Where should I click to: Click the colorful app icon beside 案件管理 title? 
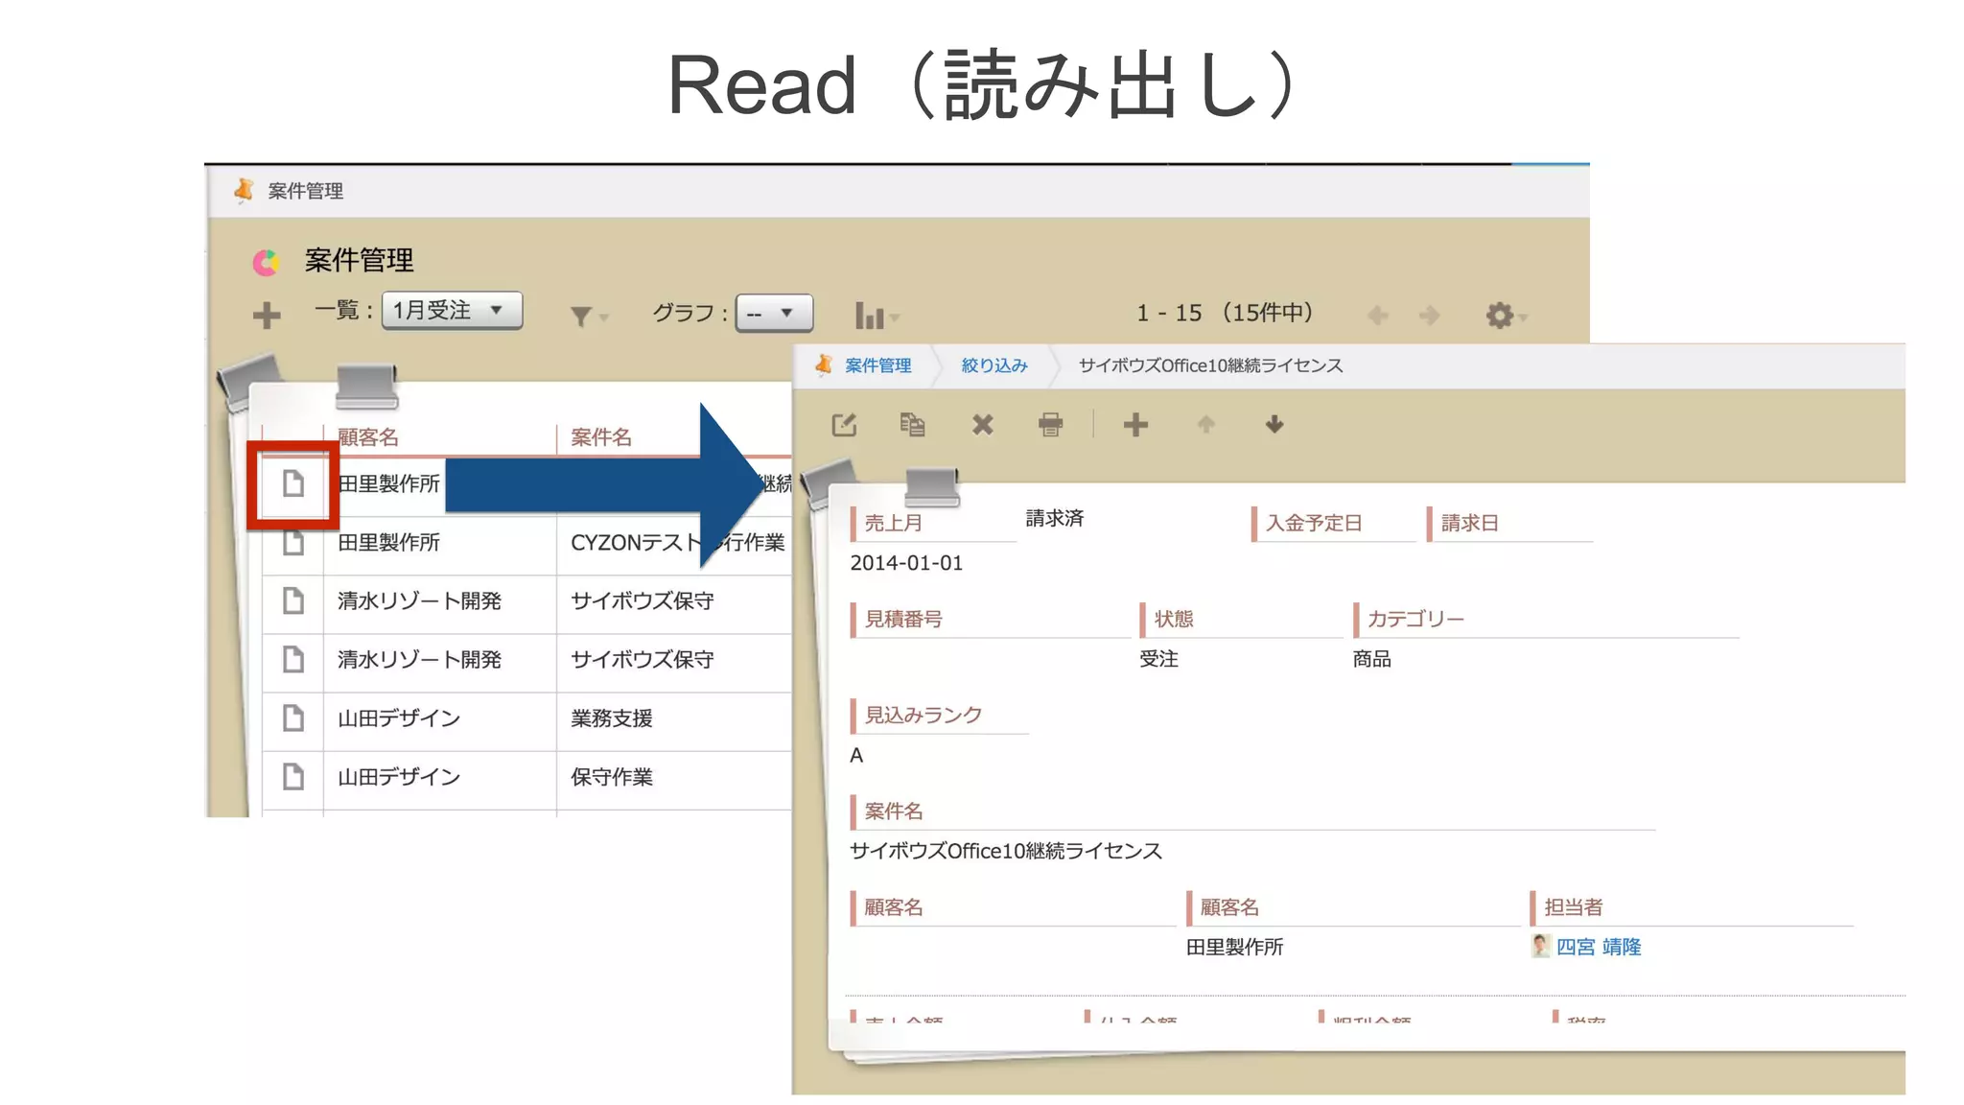click(266, 262)
